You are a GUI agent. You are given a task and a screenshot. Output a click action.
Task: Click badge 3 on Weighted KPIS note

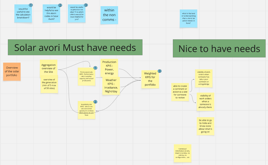[x=159, y=71]
